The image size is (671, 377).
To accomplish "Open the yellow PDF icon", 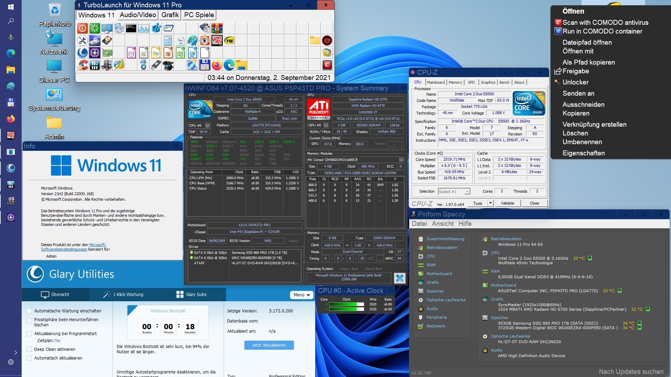I will (x=229, y=40).
